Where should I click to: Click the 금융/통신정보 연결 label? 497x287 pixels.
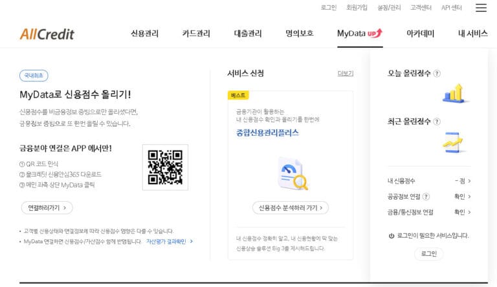tap(410, 212)
